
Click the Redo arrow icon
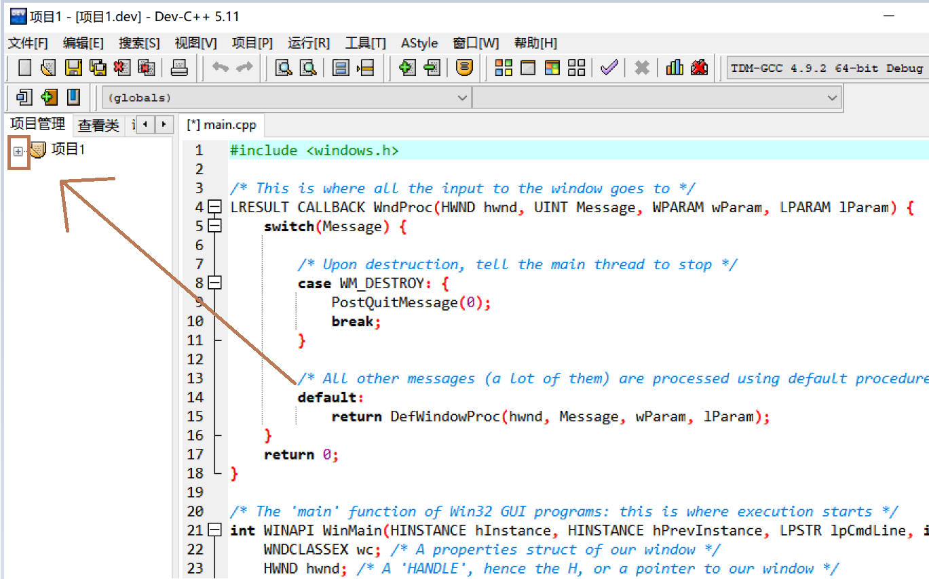coord(244,68)
